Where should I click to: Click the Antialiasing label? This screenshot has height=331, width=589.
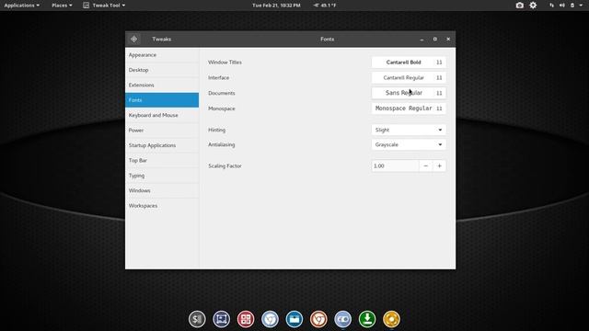coord(222,144)
